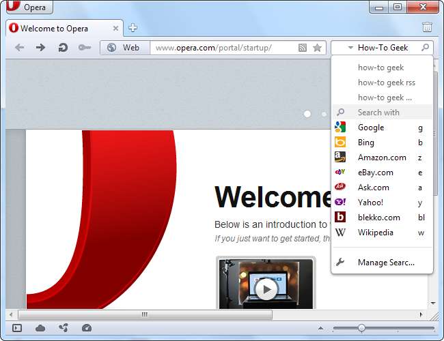
Task: Toggle the side panel button in status bar
Action: pos(17,328)
